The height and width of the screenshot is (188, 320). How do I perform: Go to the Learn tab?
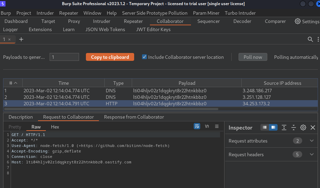pyautogui.click(x=68, y=29)
